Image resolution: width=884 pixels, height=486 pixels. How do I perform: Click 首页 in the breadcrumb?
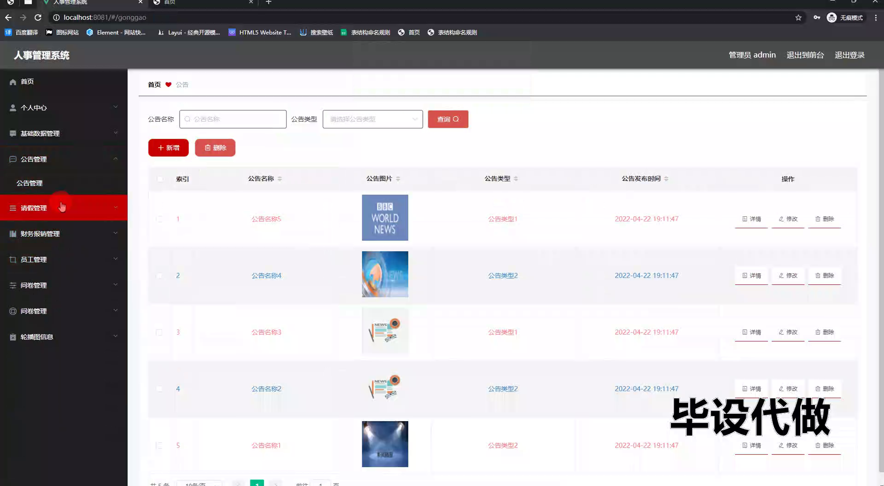click(154, 85)
